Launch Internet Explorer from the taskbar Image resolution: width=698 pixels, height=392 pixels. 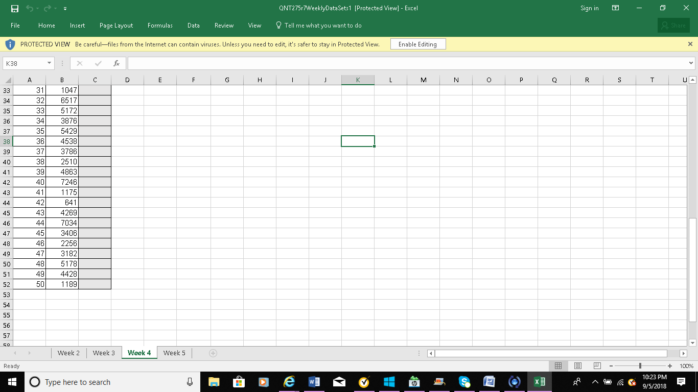click(289, 382)
